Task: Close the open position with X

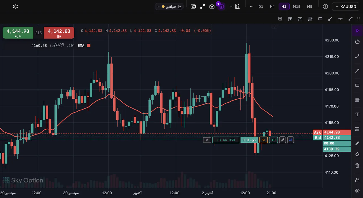Action: pos(207,140)
